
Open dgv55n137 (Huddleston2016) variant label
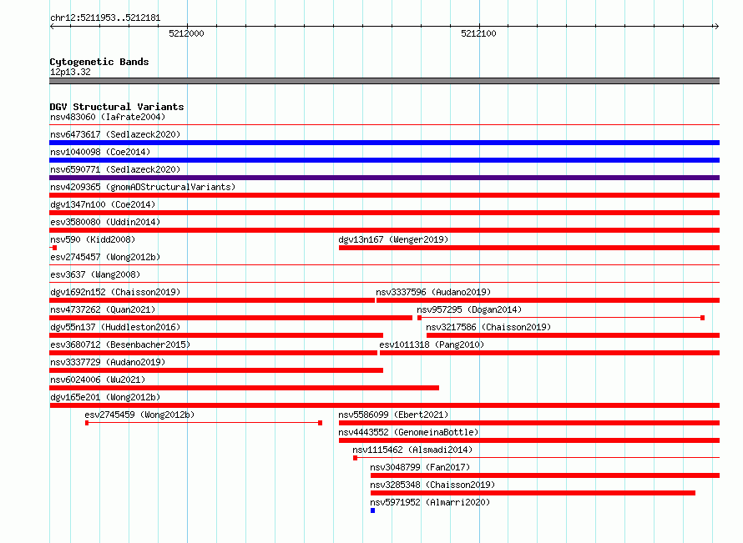tap(115, 327)
